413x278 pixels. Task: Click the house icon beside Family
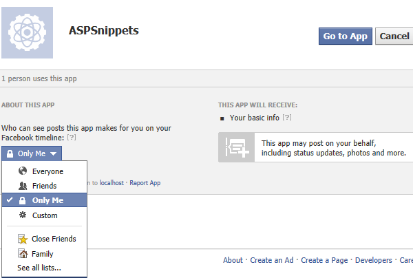[23, 253]
